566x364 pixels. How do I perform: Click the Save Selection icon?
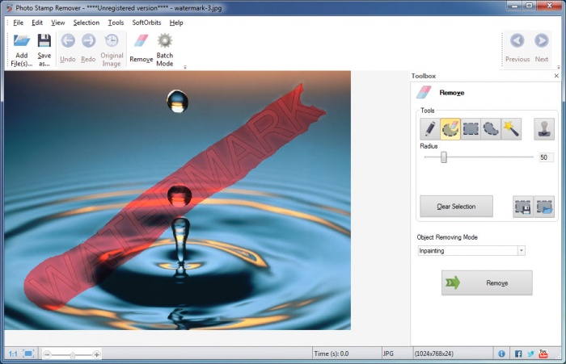click(x=523, y=207)
